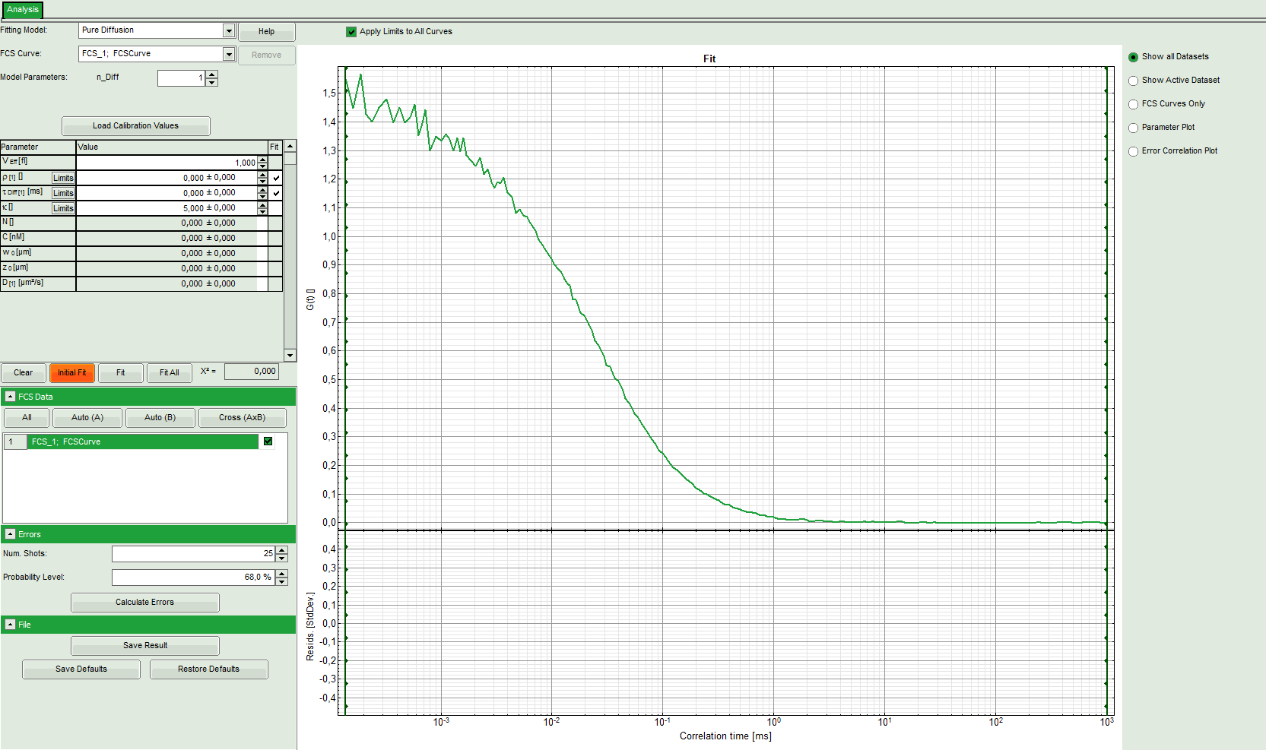Click the kappa value stepper
1266x750 pixels.
[x=262, y=208]
